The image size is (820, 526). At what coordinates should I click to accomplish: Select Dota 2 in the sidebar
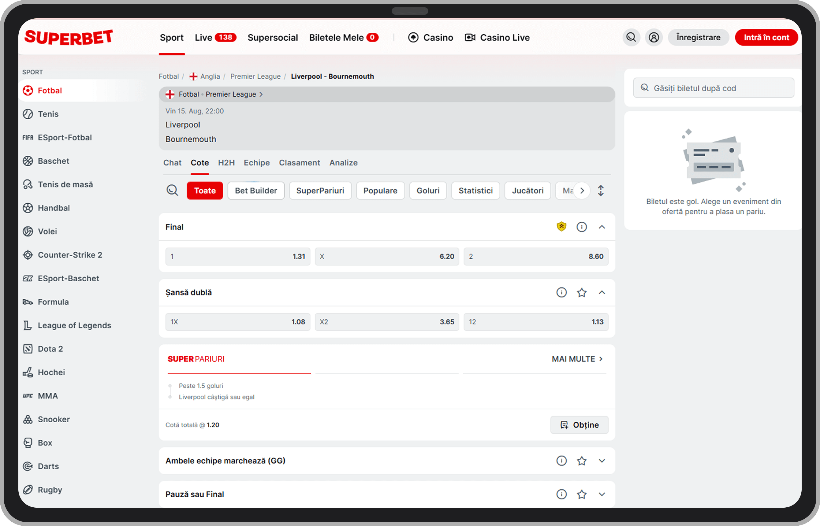point(43,349)
